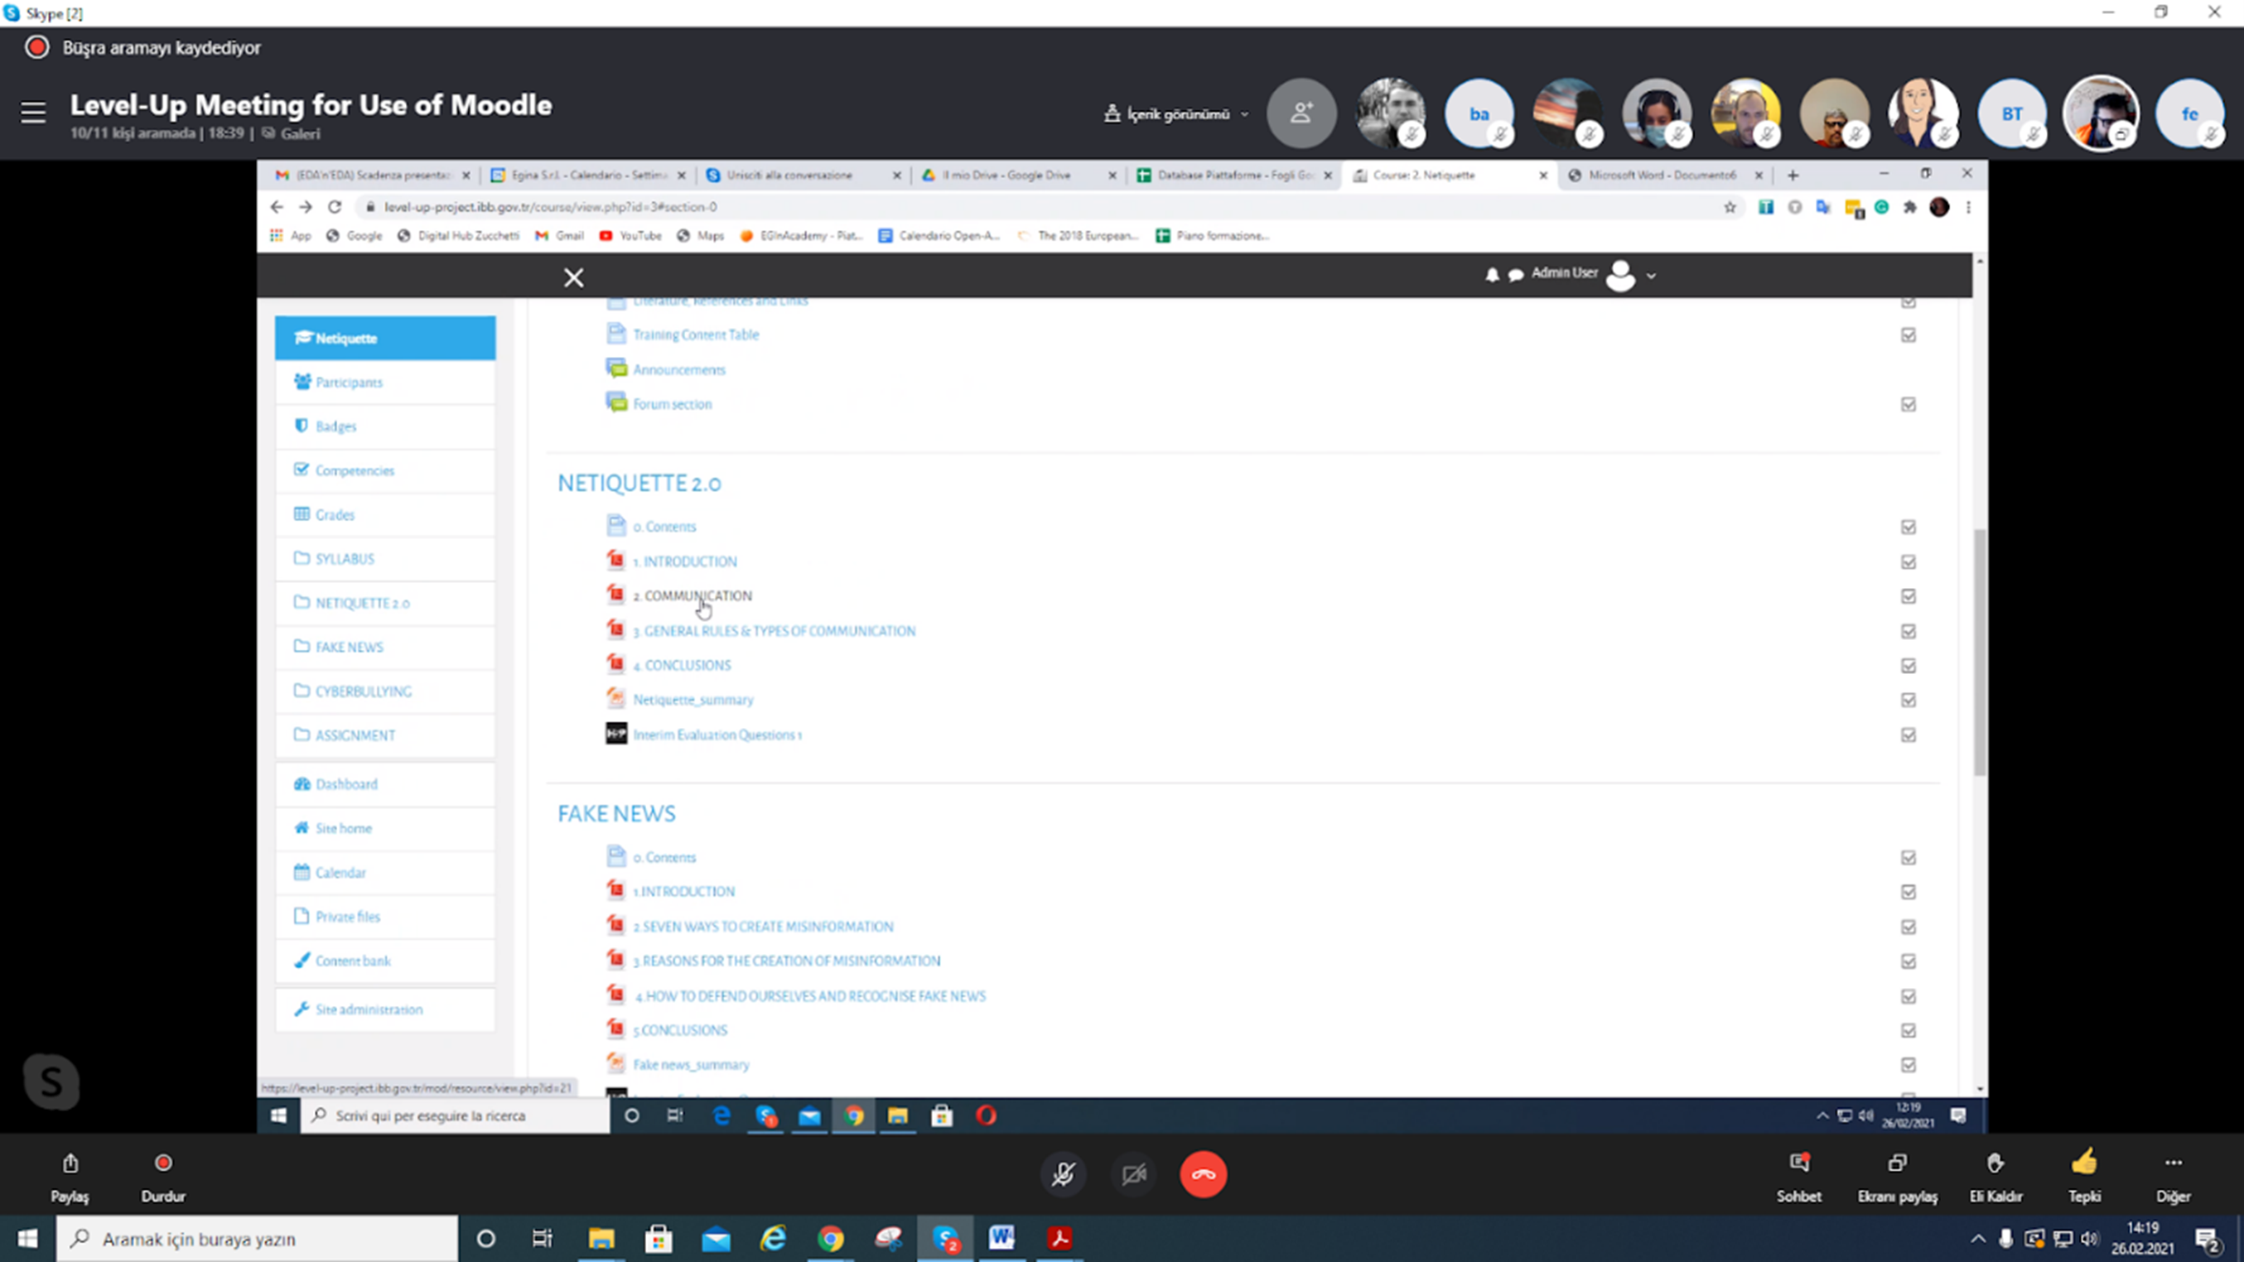Click the add participant icon
The width and height of the screenshot is (2244, 1262).
coord(1301,113)
